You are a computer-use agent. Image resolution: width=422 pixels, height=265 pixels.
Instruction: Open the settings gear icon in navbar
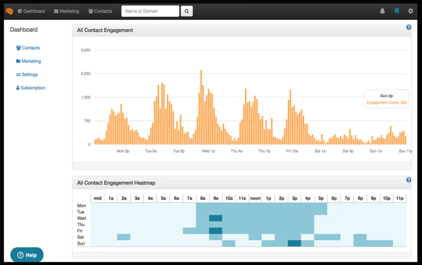click(411, 11)
